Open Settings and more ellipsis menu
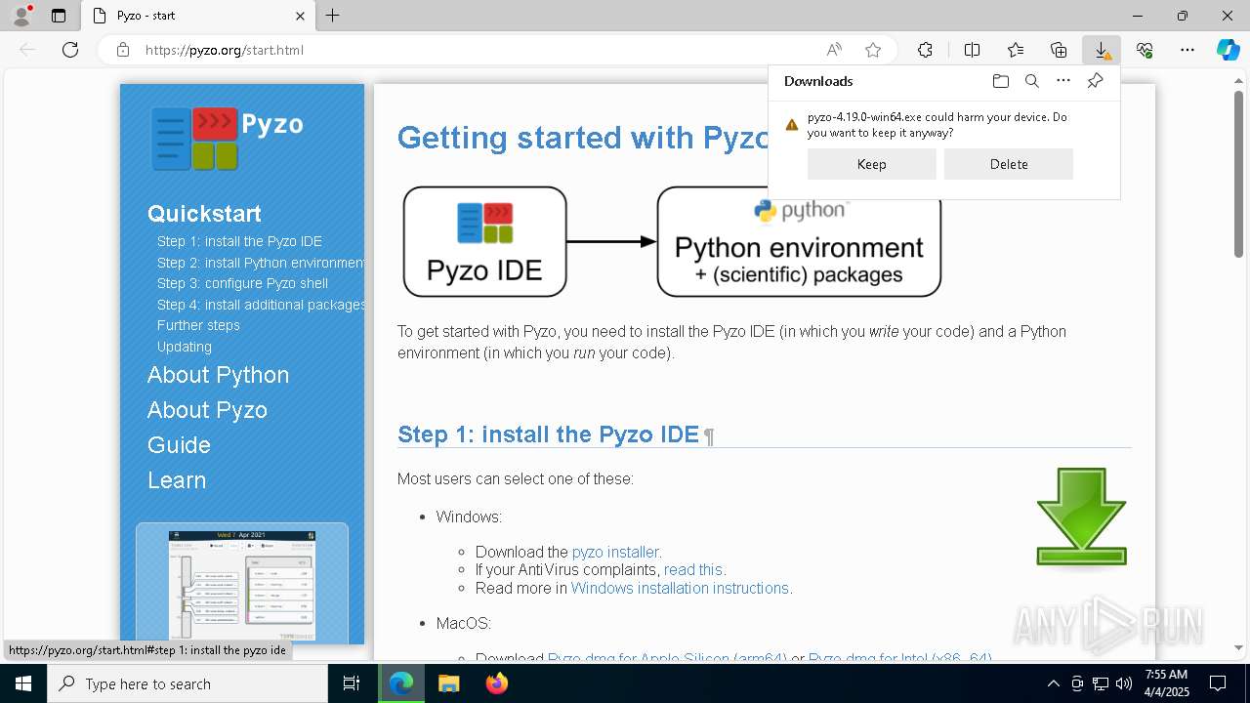This screenshot has width=1250, height=703. coord(1187,50)
